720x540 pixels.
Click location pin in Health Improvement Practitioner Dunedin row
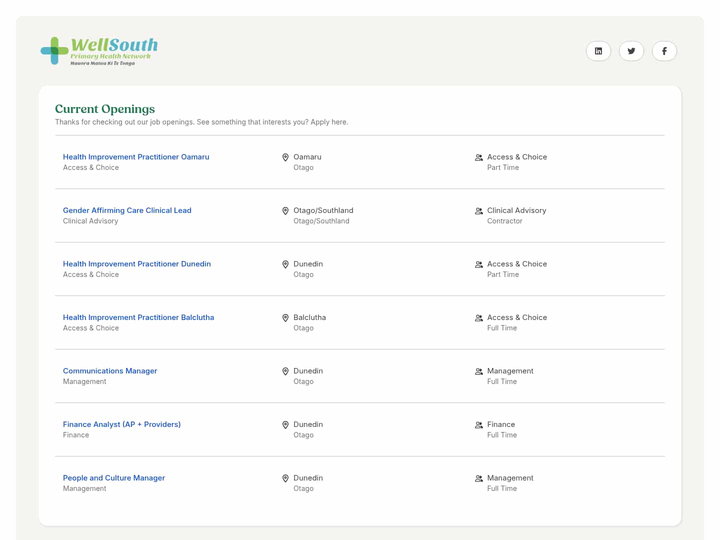pyautogui.click(x=285, y=264)
